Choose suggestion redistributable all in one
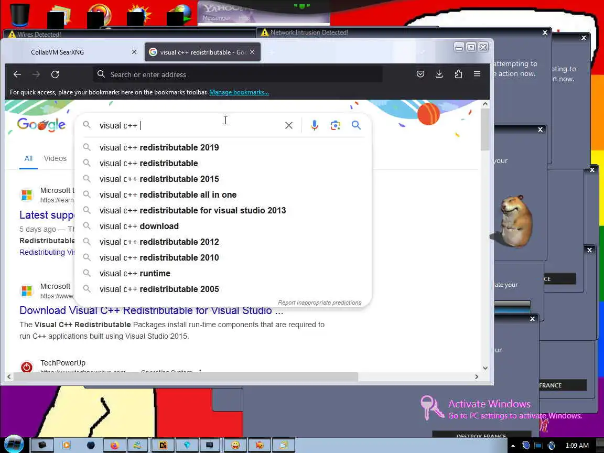 [x=223, y=195]
